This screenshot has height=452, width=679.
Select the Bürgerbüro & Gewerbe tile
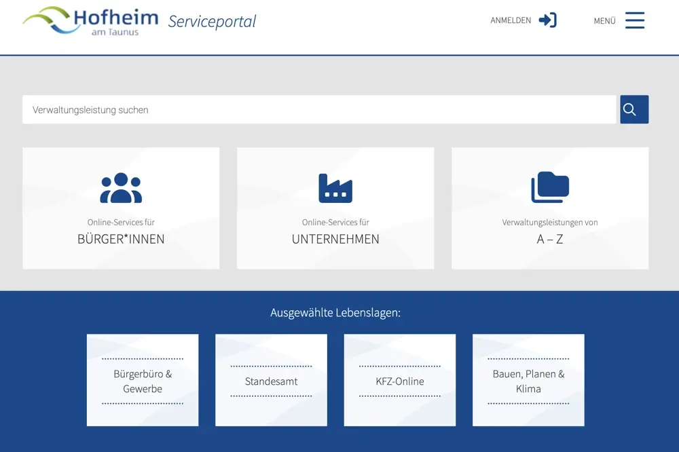(143, 380)
